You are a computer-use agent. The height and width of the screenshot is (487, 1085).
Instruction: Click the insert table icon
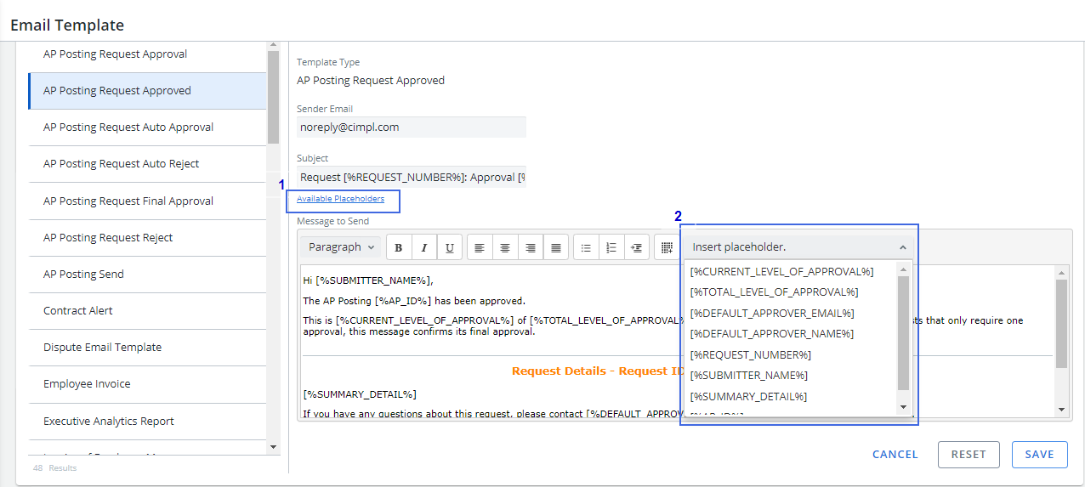point(667,248)
